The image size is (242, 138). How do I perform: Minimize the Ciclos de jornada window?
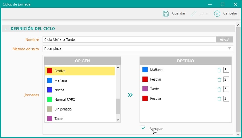210,4
